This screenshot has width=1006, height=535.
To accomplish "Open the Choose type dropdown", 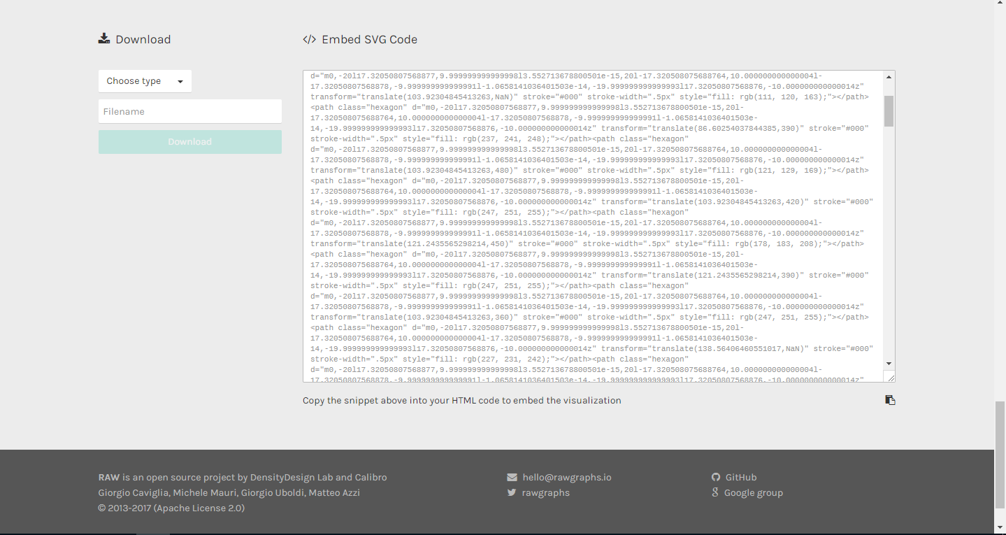I will (x=145, y=81).
